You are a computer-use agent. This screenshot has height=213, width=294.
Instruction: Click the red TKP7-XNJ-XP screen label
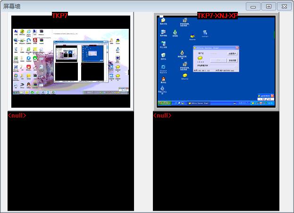coord(218,16)
